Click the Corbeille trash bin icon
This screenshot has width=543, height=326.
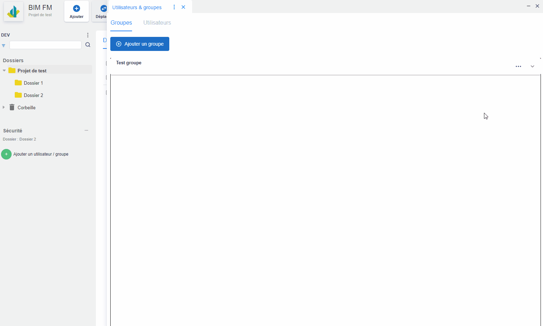click(12, 107)
